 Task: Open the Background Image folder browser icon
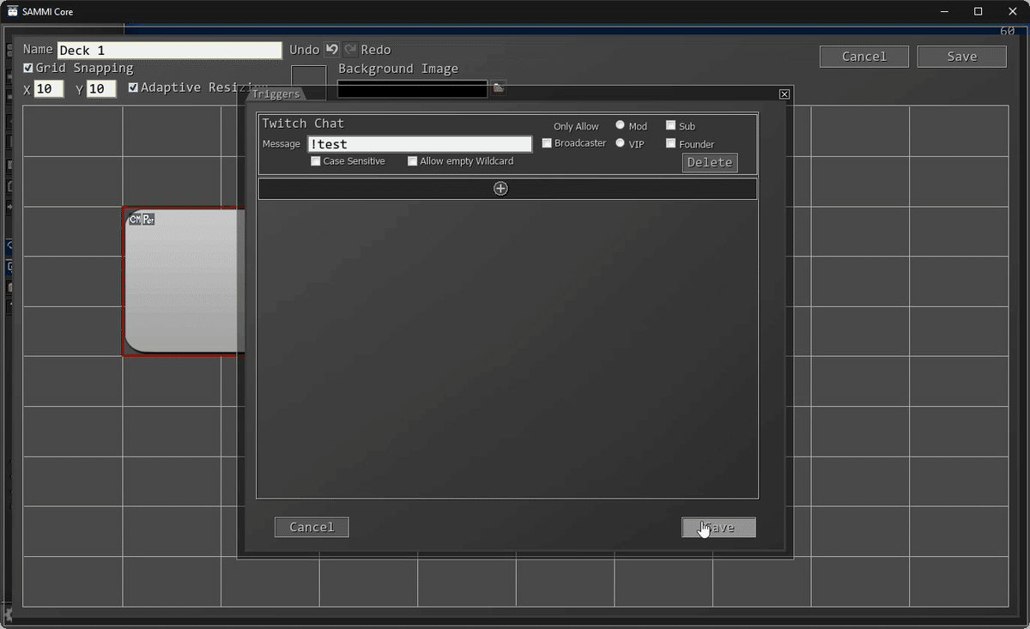click(498, 88)
